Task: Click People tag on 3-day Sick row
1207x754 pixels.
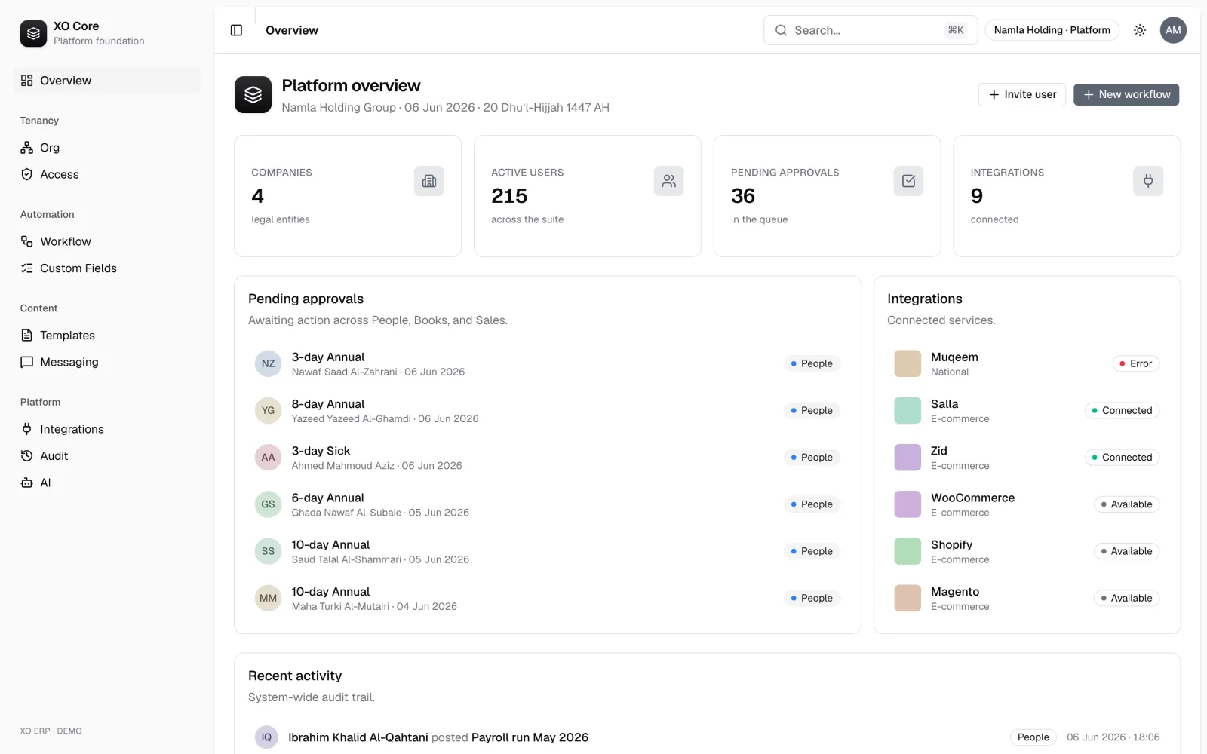Action: click(812, 458)
